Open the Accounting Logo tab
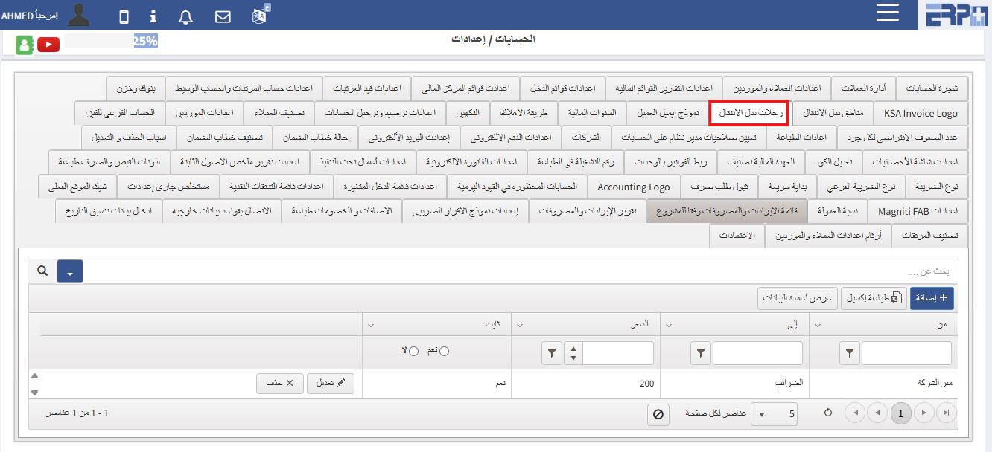This screenshot has width=992, height=452. coord(634,187)
